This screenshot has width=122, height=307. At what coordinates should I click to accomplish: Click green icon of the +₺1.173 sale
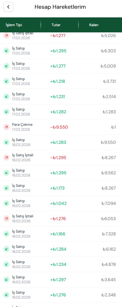(x=6, y=188)
